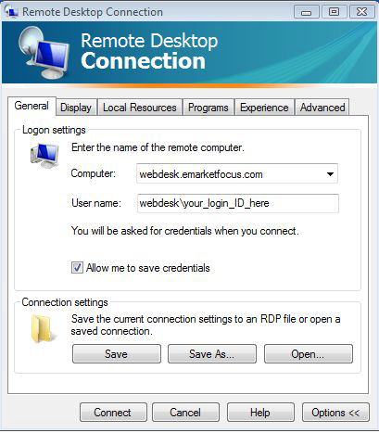This screenshot has height=433, width=379.
Task: Go to the Experience tab
Action: pyautogui.click(x=264, y=108)
